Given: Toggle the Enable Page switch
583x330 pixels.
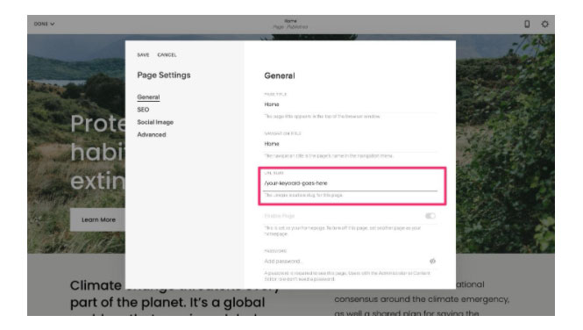Looking at the screenshot, I should pos(430,216).
